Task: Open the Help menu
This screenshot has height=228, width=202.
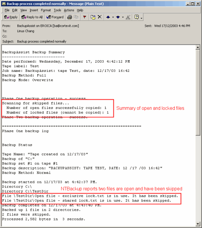Action: click(80, 10)
